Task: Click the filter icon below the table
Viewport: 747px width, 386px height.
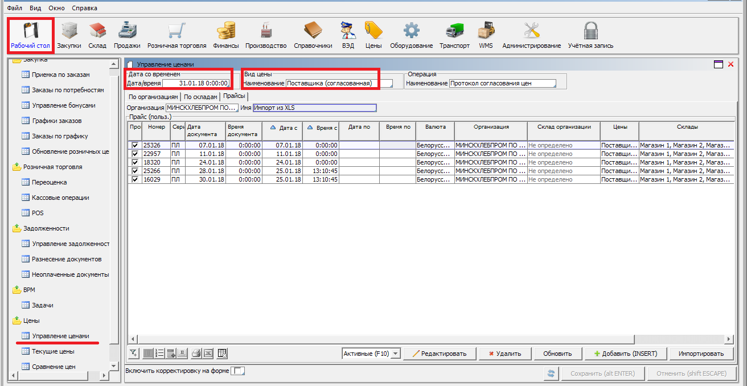Action: pyautogui.click(x=134, y=354)
